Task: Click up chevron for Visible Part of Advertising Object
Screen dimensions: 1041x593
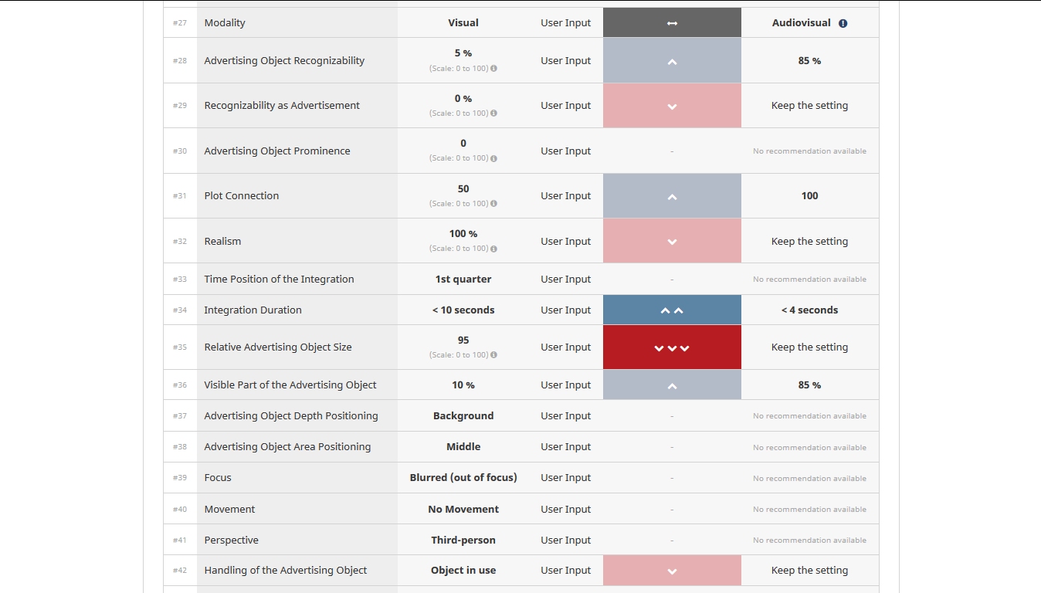Action: [x=672, y=386]
